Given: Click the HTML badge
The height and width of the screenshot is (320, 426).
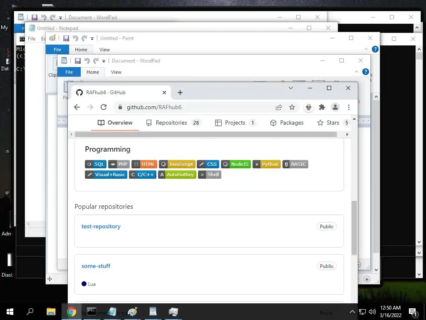Looking at the screenshot, I should click(x=144, y=164).
